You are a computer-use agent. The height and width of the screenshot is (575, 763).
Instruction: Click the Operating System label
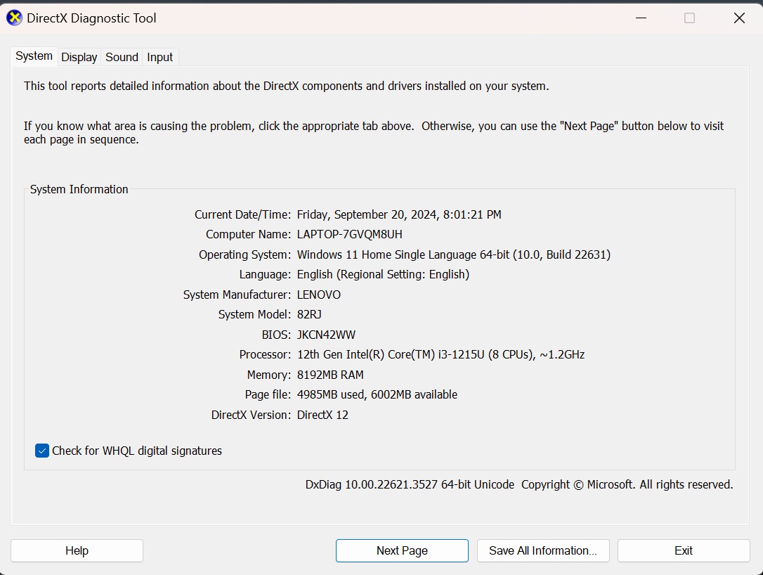(244, 254)
